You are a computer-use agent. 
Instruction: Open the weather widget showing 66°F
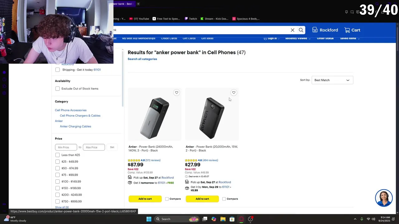[x=15, y=219]
